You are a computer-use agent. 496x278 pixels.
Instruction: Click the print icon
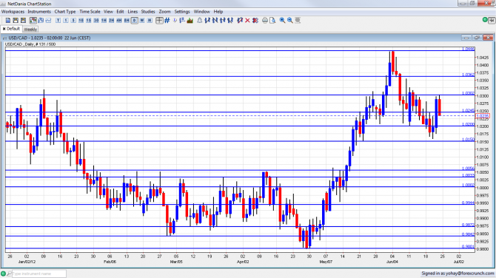[265, 20]
